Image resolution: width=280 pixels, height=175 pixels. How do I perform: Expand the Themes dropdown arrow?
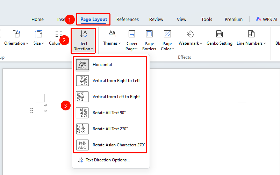click(120, 43)
